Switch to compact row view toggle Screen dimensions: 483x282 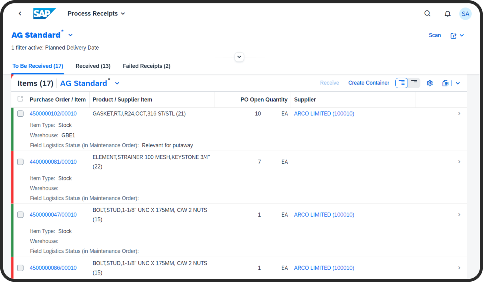click(414, 83)
